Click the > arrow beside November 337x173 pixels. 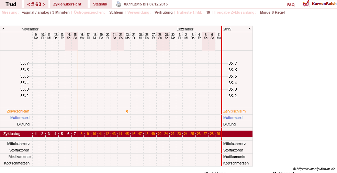[x=3, y=28]
